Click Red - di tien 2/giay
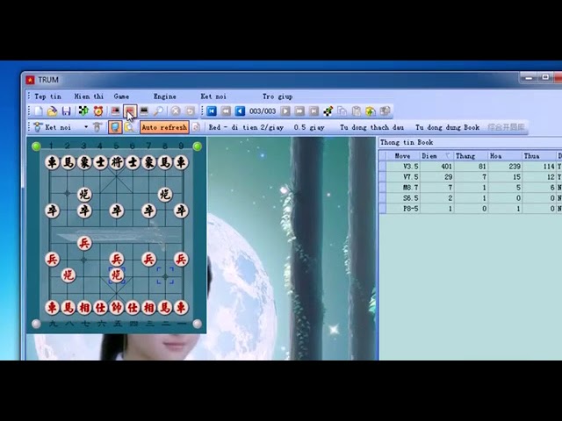 [246, 127]
